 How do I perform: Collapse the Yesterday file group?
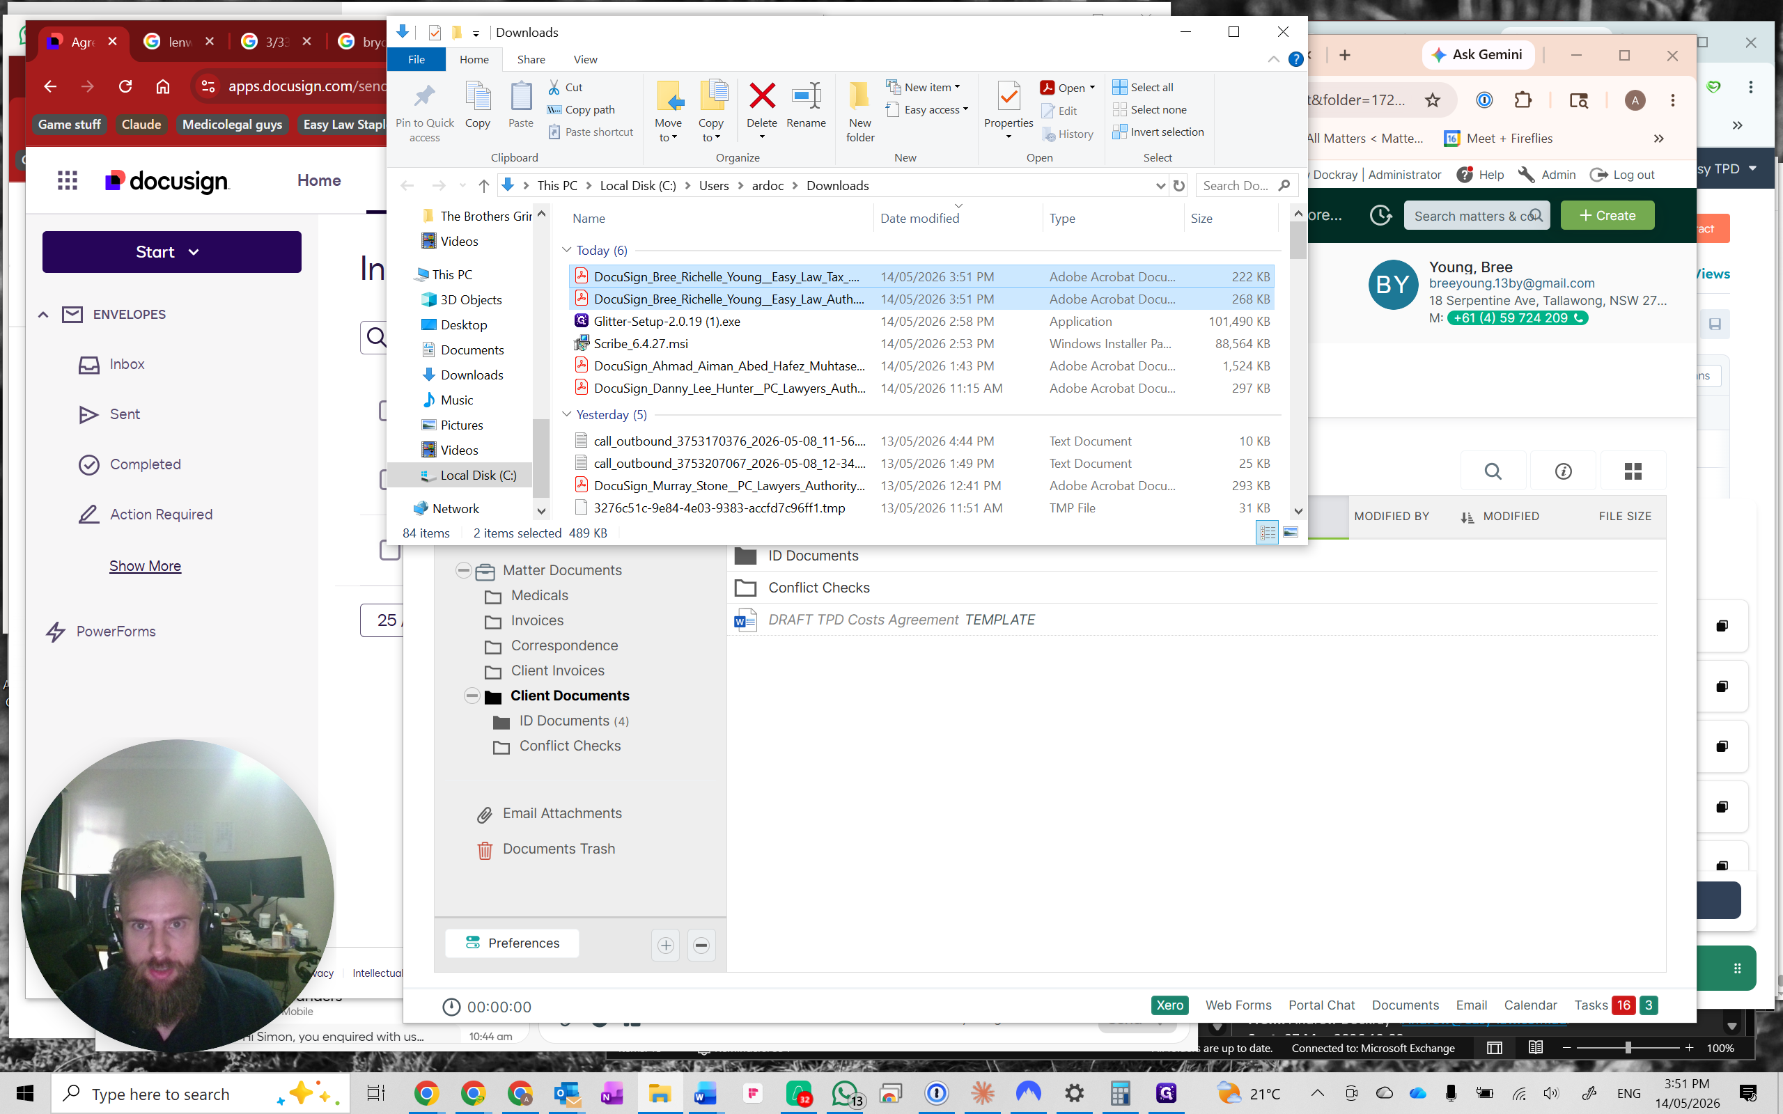click(x=566, y=414)
